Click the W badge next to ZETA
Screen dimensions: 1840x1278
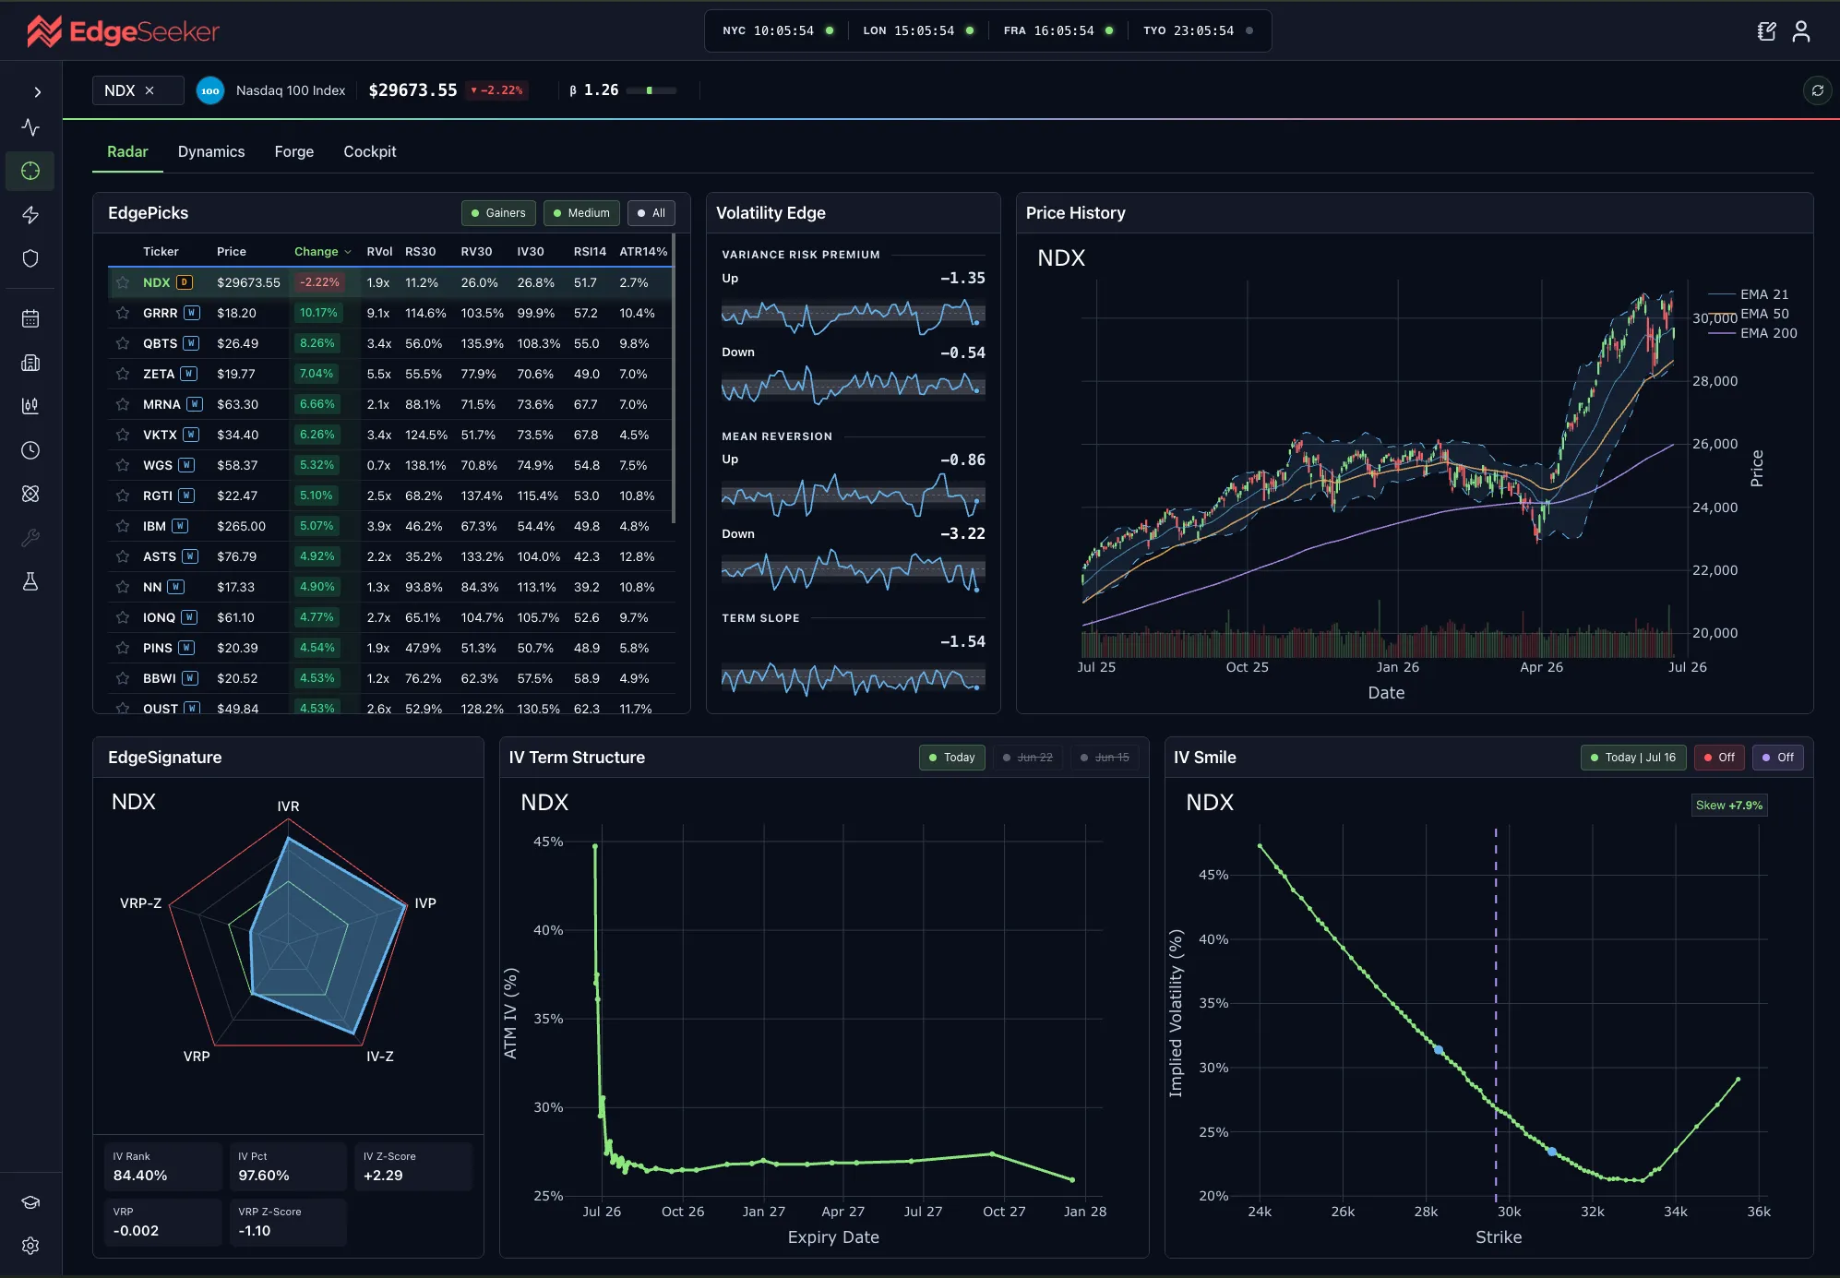188,374
